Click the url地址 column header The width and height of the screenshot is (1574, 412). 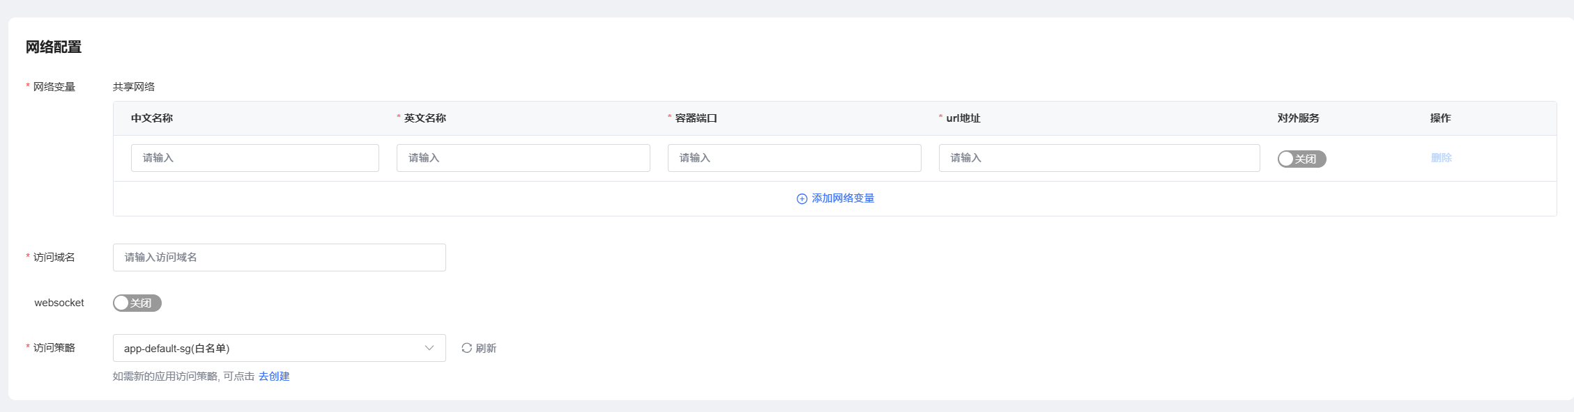point(963,118)
